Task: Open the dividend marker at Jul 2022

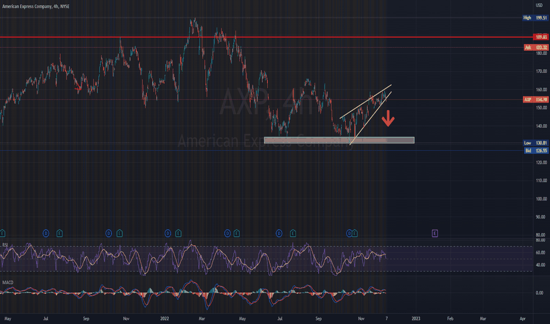Action: click(x=279, y=233)
